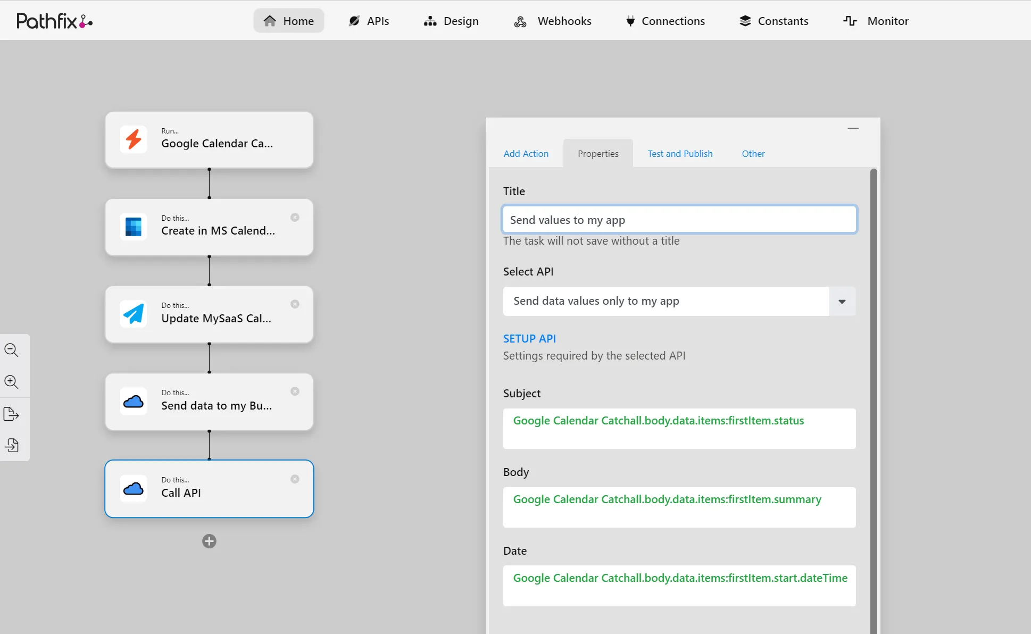Remove the Call API step
The image size is (1031, 634).
(295, 479)
